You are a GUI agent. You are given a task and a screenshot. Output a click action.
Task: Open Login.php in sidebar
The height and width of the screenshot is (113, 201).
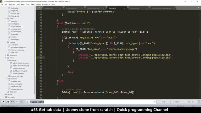click(15, 11)
